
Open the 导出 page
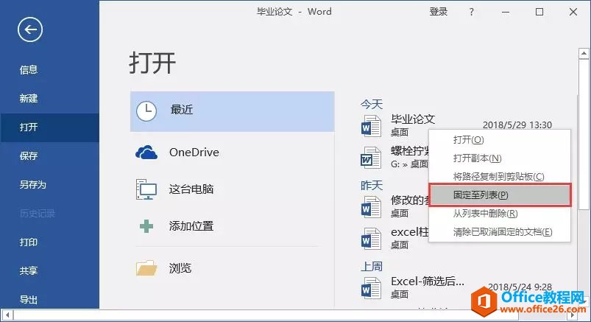pyautogui.click(x=29, y=300)
